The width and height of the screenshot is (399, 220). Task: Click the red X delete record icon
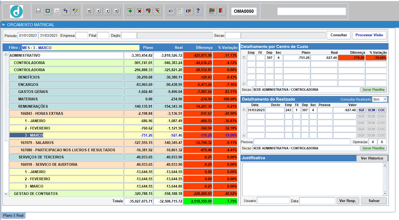[x=139, y=11]
